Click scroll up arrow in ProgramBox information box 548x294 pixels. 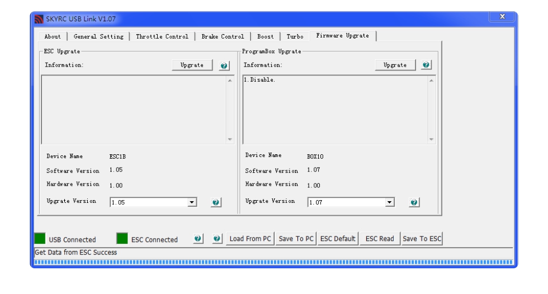pyautogui.click(x=431, y=80)
